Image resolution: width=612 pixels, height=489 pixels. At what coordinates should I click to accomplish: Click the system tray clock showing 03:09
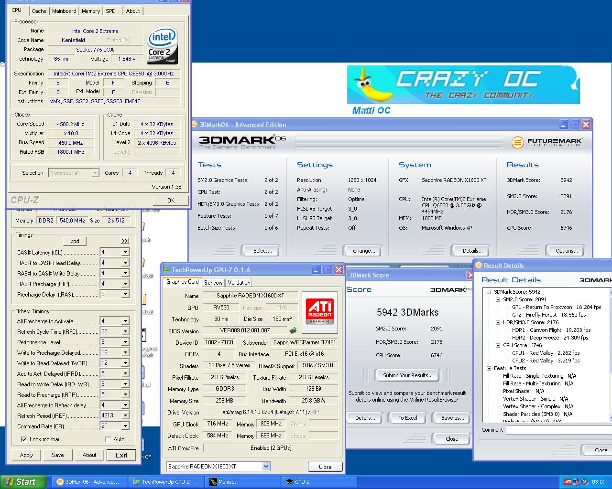coord(599,482)
